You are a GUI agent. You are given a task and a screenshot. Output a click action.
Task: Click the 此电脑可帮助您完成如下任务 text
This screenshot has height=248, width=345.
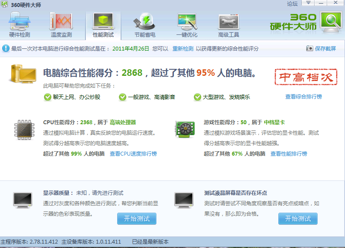[x=79, y=85]
